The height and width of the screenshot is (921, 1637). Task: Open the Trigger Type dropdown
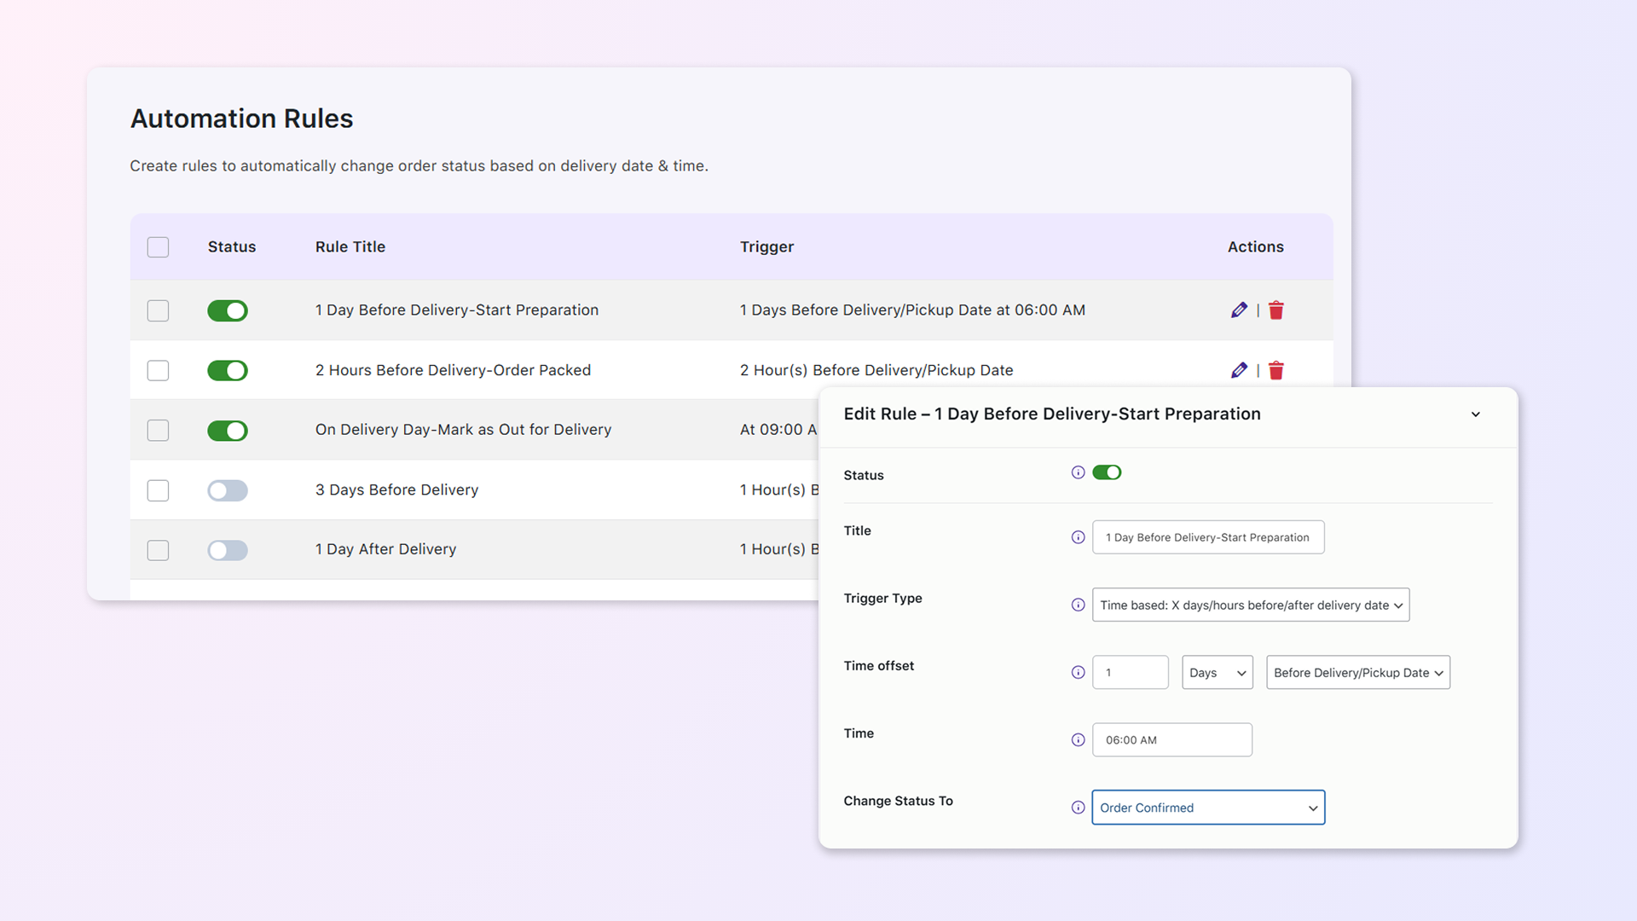pos(1250,605)
